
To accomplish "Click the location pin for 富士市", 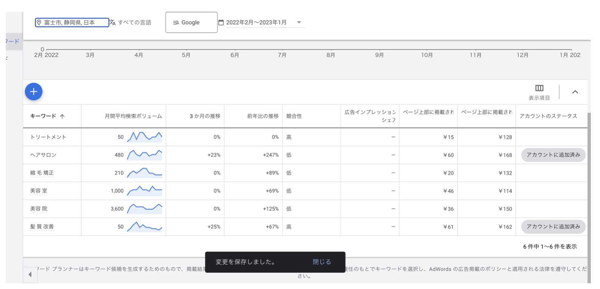I will (x=39, y=23).
